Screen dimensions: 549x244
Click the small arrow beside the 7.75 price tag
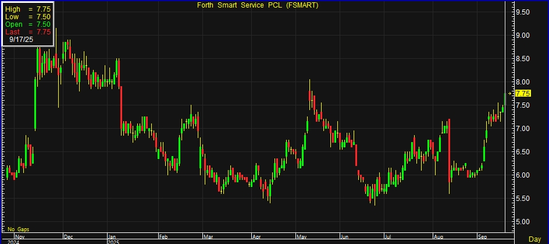(511, 93)
